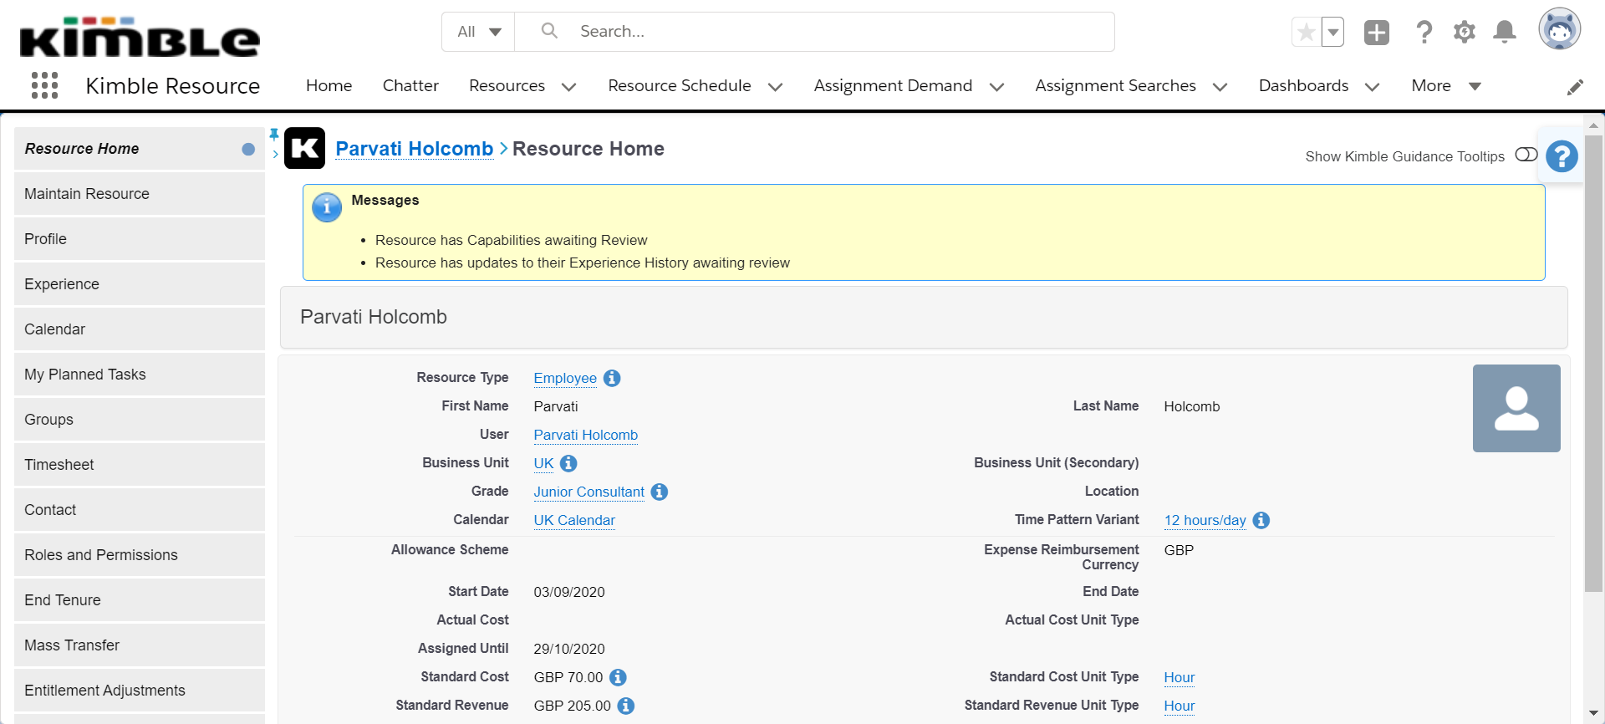Open the setup gear icon

coord(1465,33)
